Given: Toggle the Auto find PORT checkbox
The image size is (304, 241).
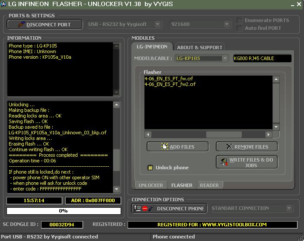Looking at the screenshot, I should click(240, 28).
